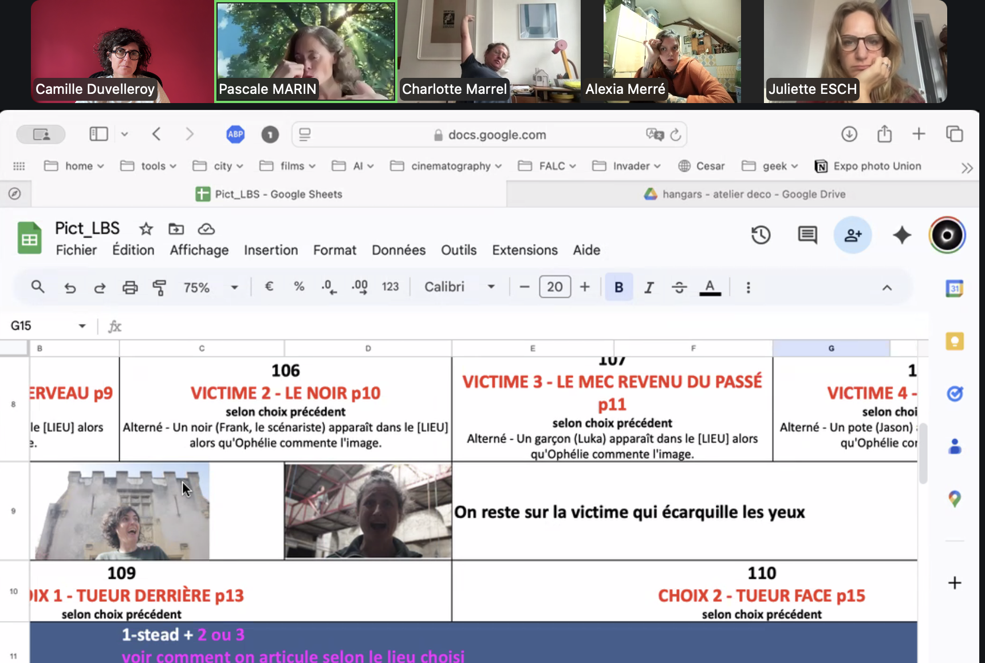Open the comments panel icon
This screenshot has height=663, width=985.
(x=807, y=235)
